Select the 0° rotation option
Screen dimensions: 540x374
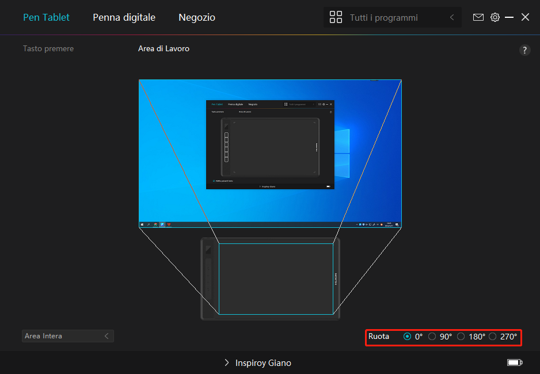tap(408, 337)
